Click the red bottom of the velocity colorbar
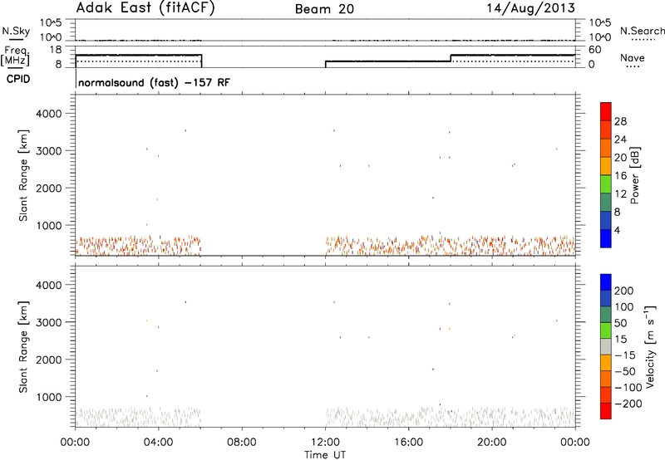 [x=606, y=411]
